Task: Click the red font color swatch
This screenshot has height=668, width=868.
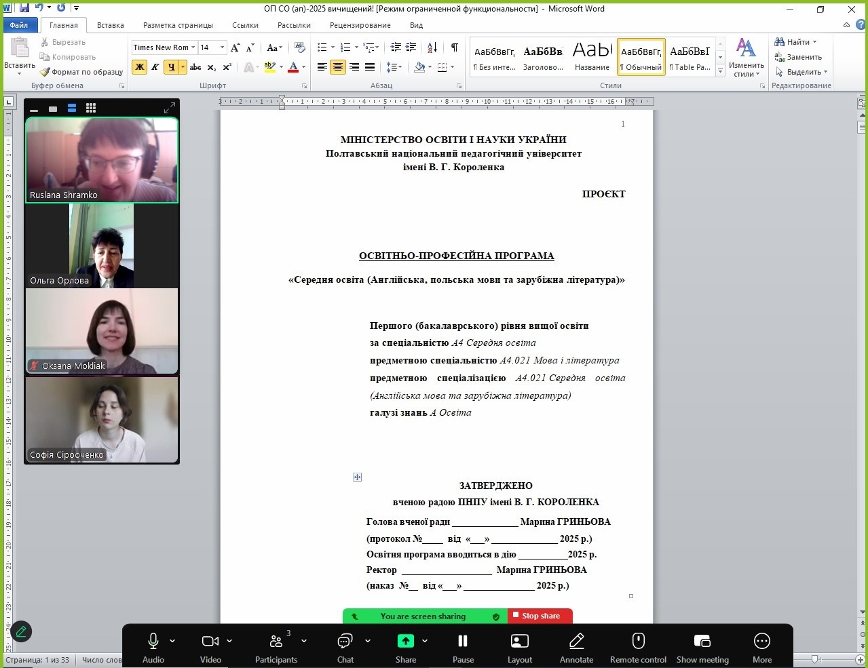Action: pos(293,67)
